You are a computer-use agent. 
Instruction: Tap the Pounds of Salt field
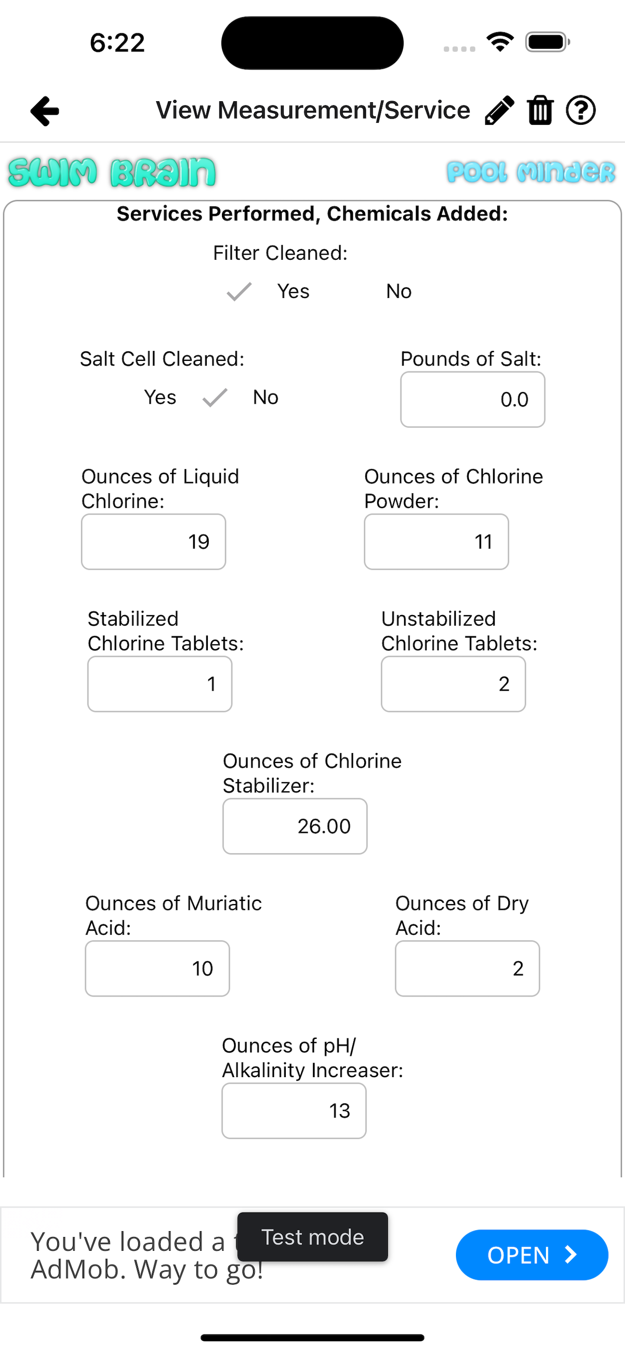point(472,400)
